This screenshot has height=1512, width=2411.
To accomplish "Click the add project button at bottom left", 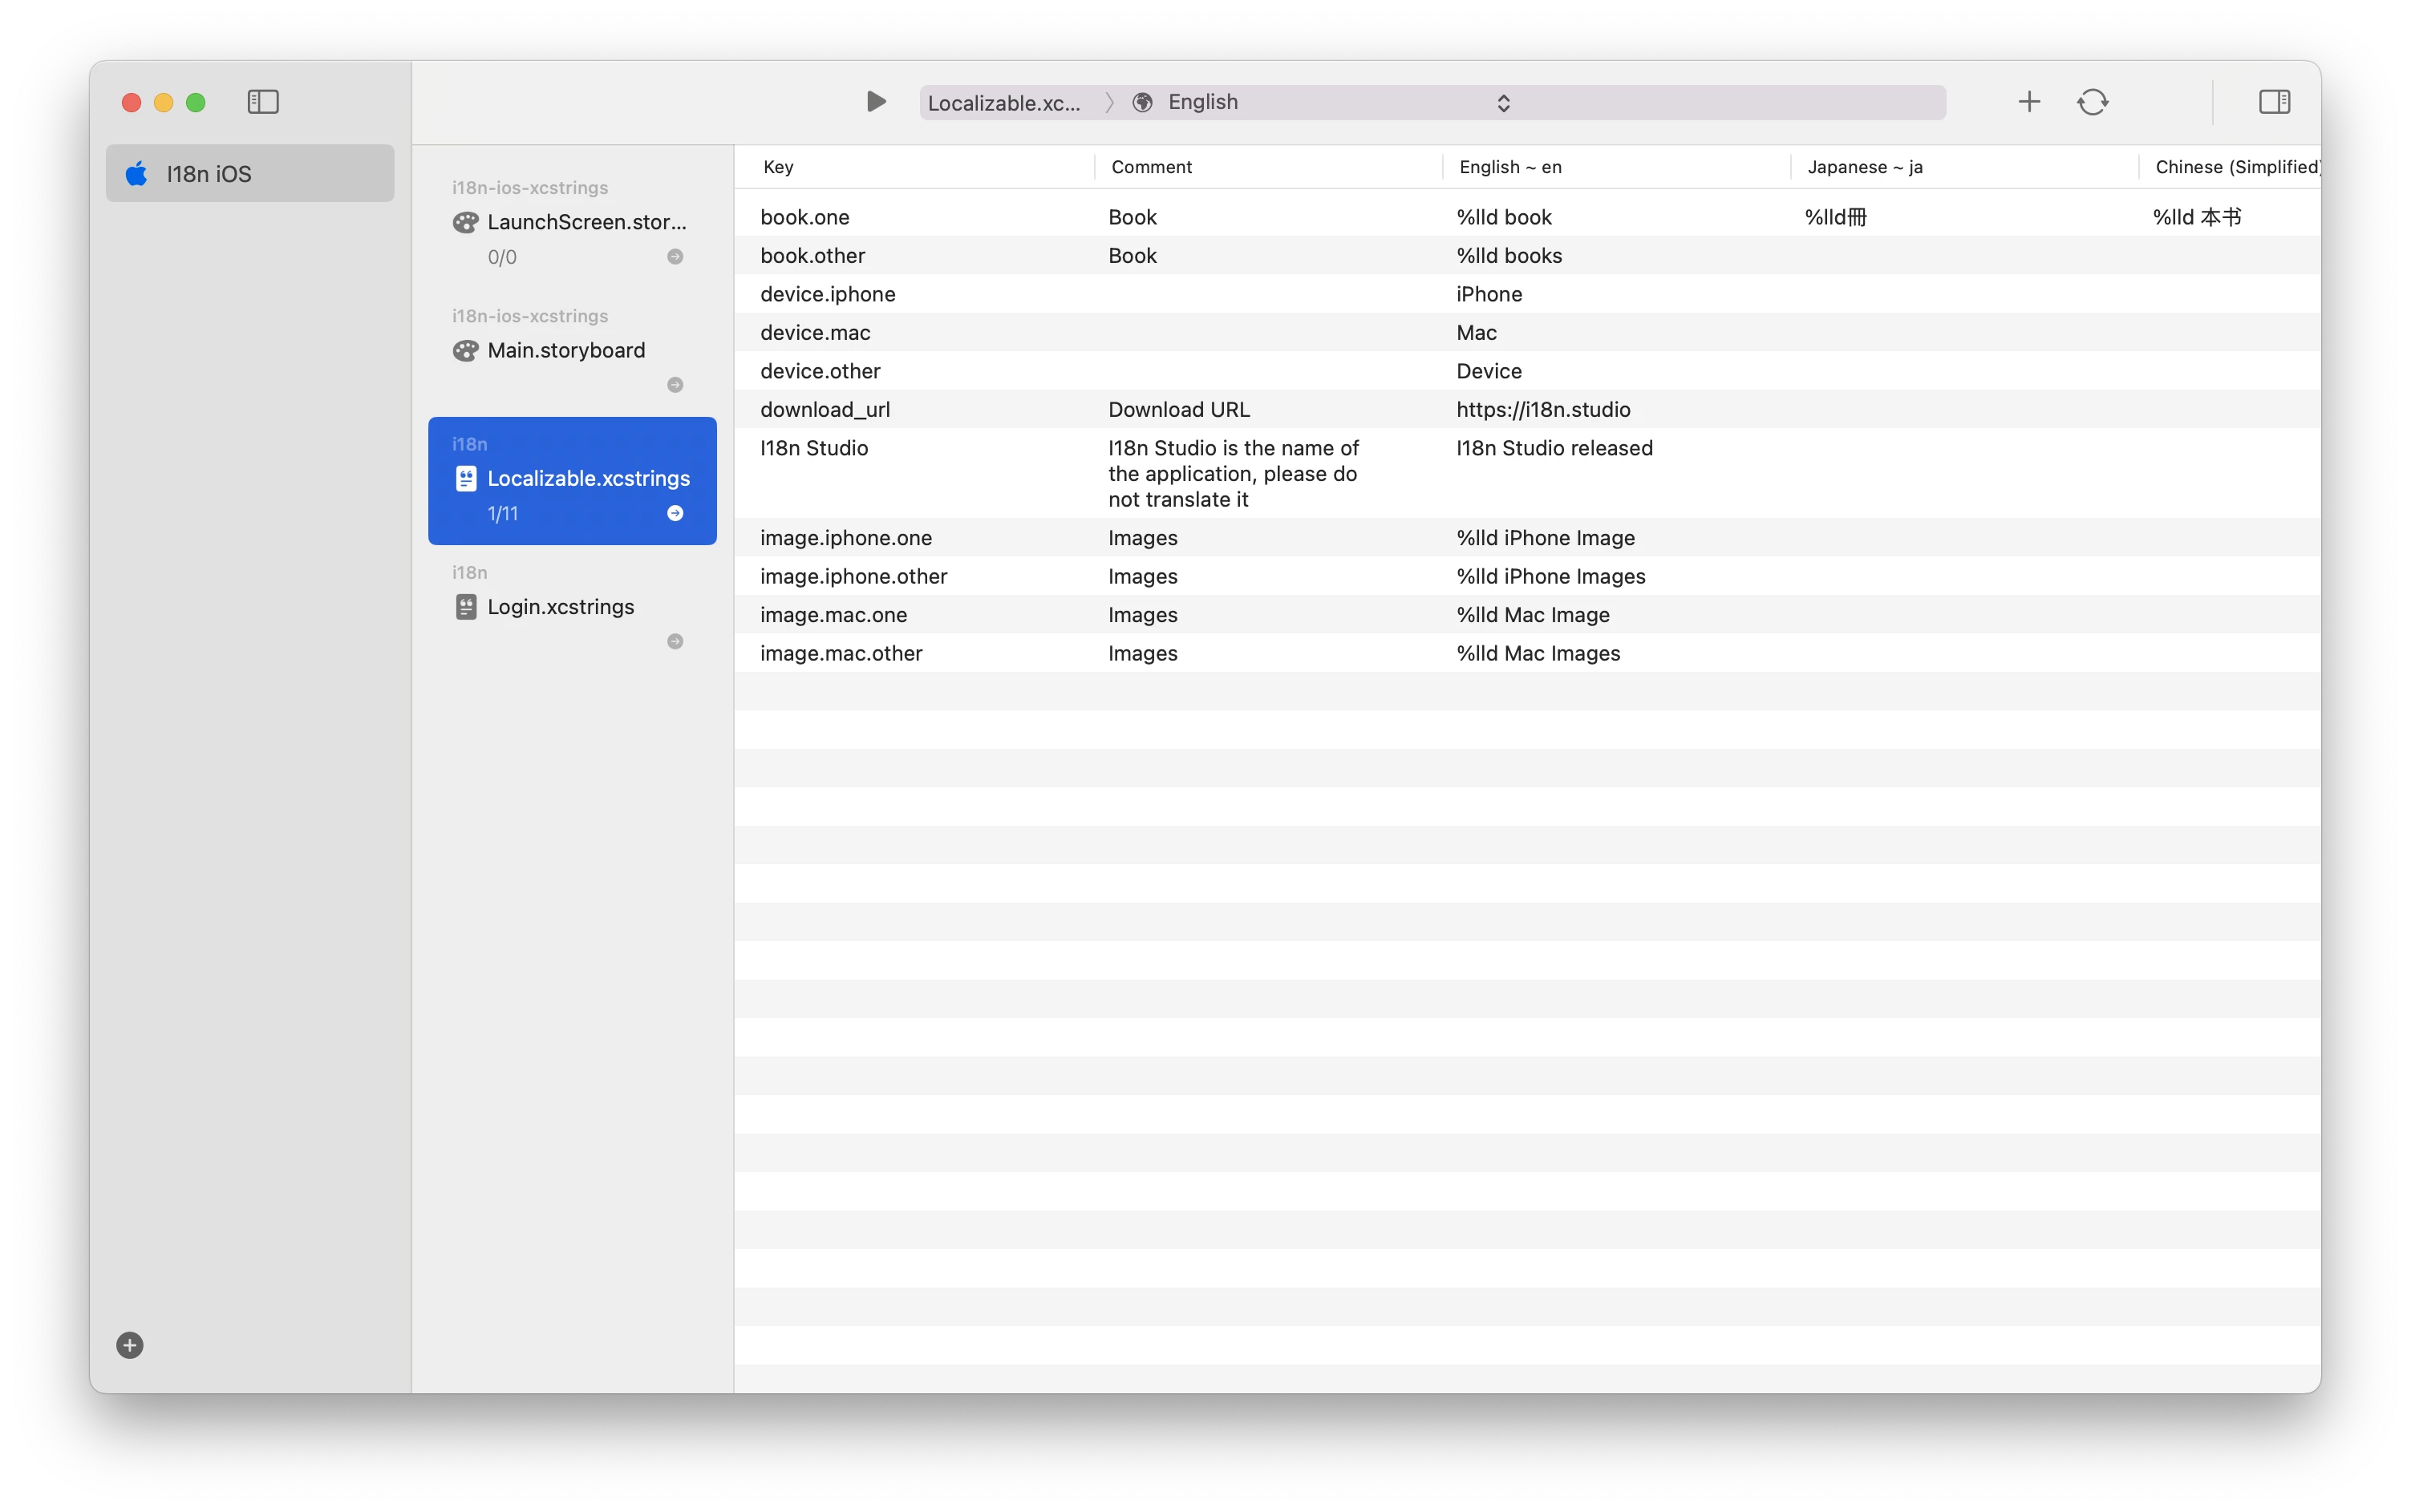I will (x=131, y=1343).
